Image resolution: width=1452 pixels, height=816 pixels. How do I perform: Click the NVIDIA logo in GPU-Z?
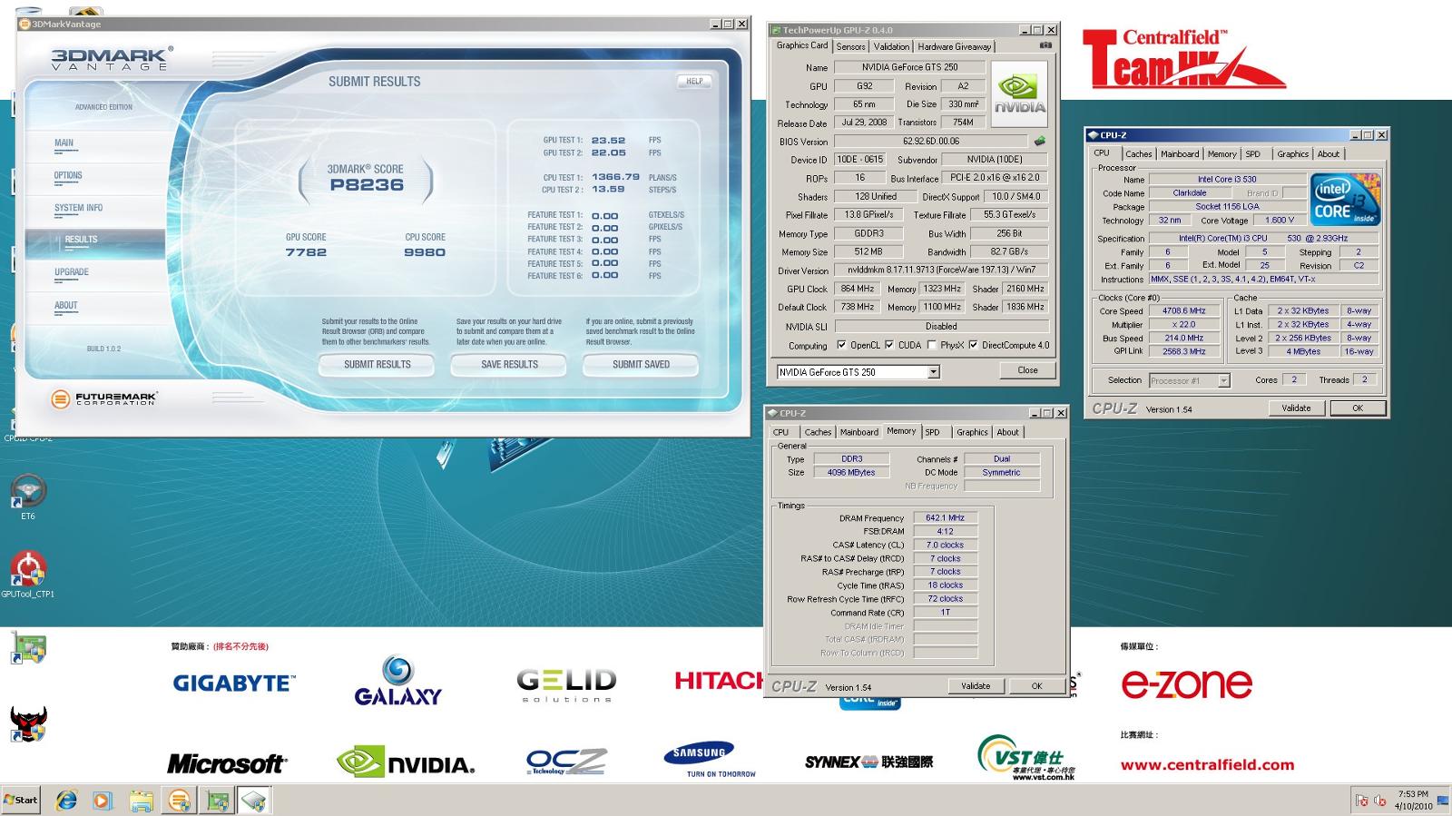(x=1019, y=93)
